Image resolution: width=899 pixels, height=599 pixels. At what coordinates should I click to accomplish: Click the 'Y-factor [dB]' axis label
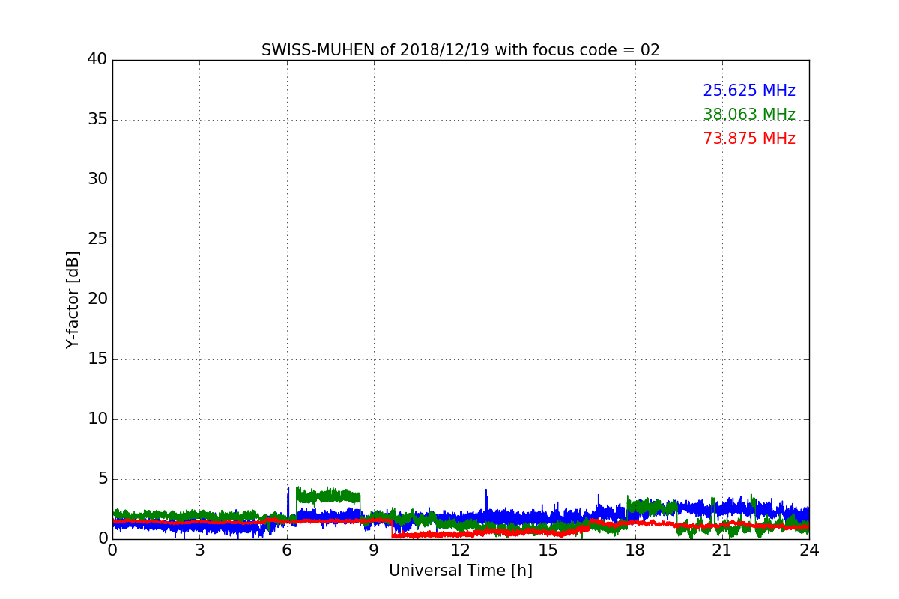[73, 299]
